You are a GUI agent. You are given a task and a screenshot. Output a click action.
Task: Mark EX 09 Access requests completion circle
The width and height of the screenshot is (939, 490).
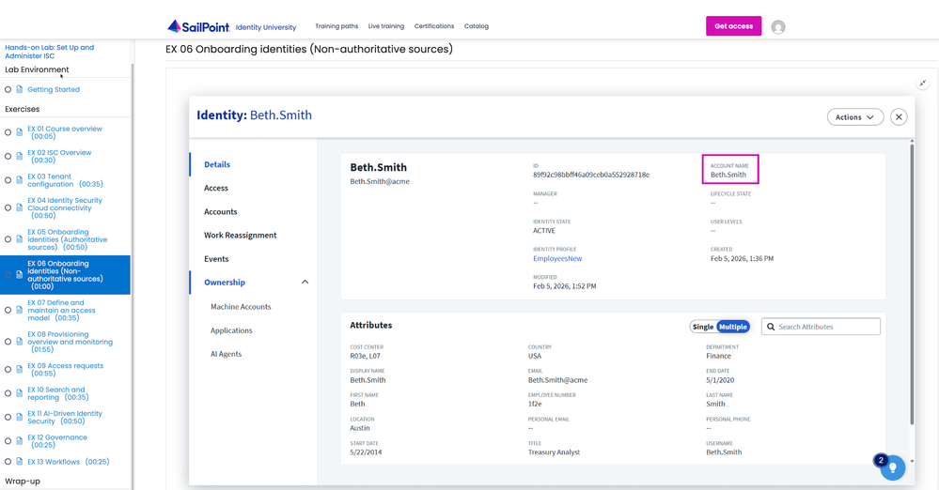pos(8,369)
